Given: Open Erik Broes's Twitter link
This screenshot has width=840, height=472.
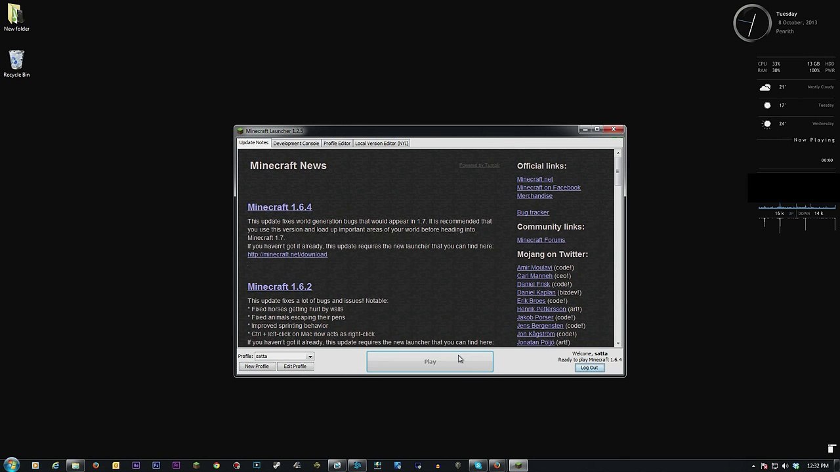Looking at the screenshot, I should 531,301.
